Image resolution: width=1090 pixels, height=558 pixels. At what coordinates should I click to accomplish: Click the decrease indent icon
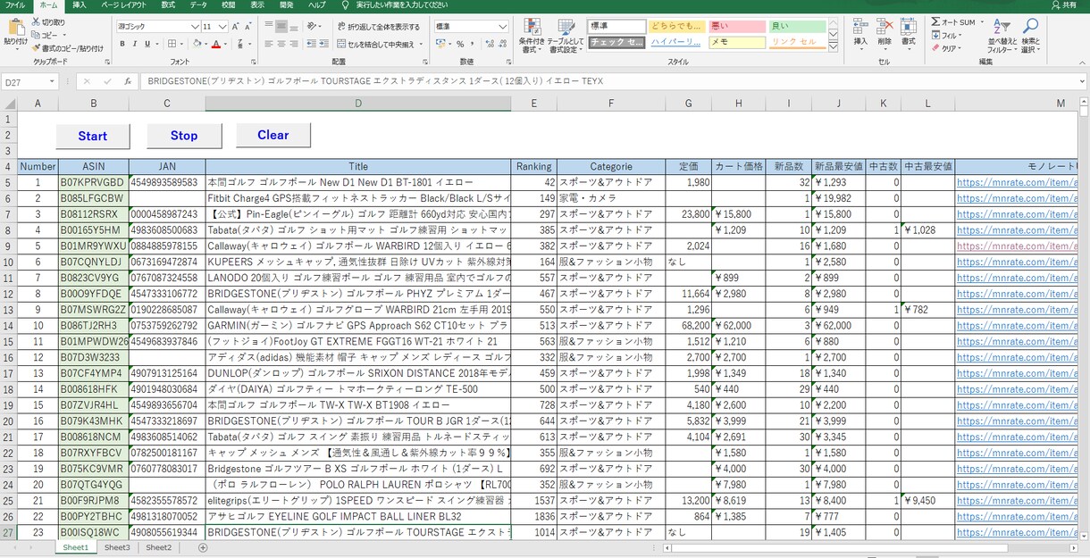[313, 44]
